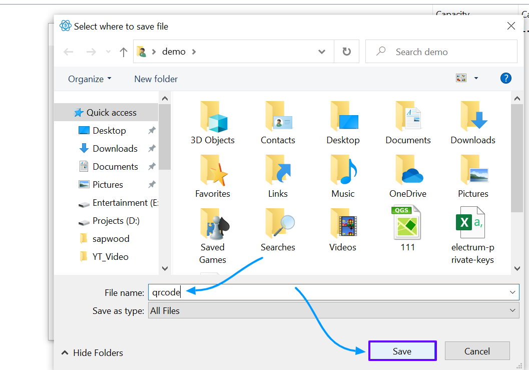Select the electrum-private-keys Excel file
529x370 pixels.
pos(472,236)
